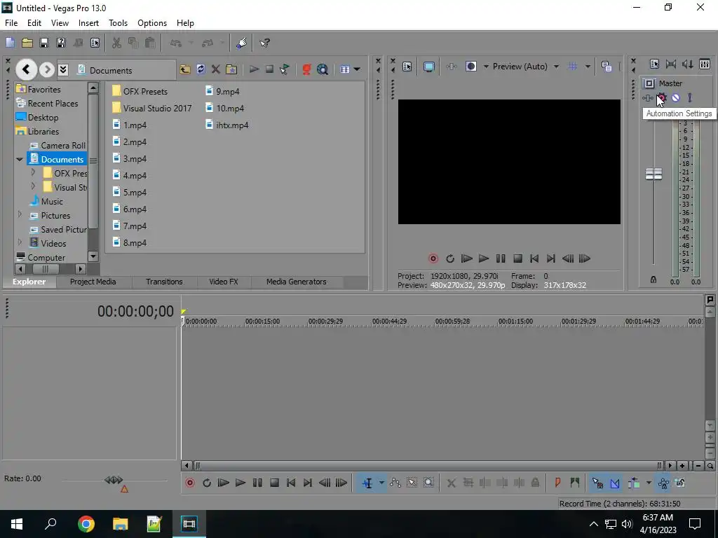Copy snapshot to clipboard in preview
Image resolution: width=718 pixels, height=538 pixels.
pyautogui.click(x=607, y=67)
